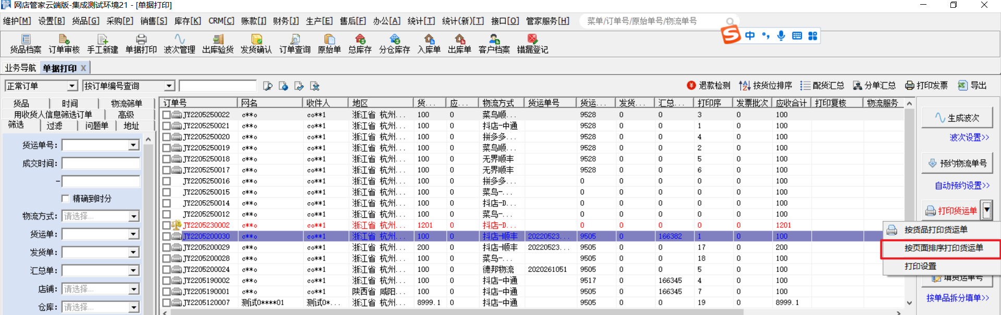This screenshot has height=315, width=1001.
Task: Click the Sogou input method S logo
Action: (x=731, y=35)
